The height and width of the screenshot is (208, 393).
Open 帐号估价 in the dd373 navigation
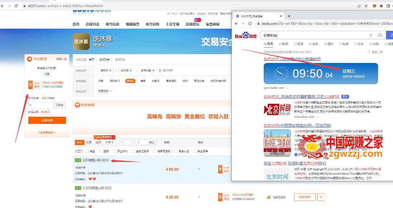click(x=112, y=24)
